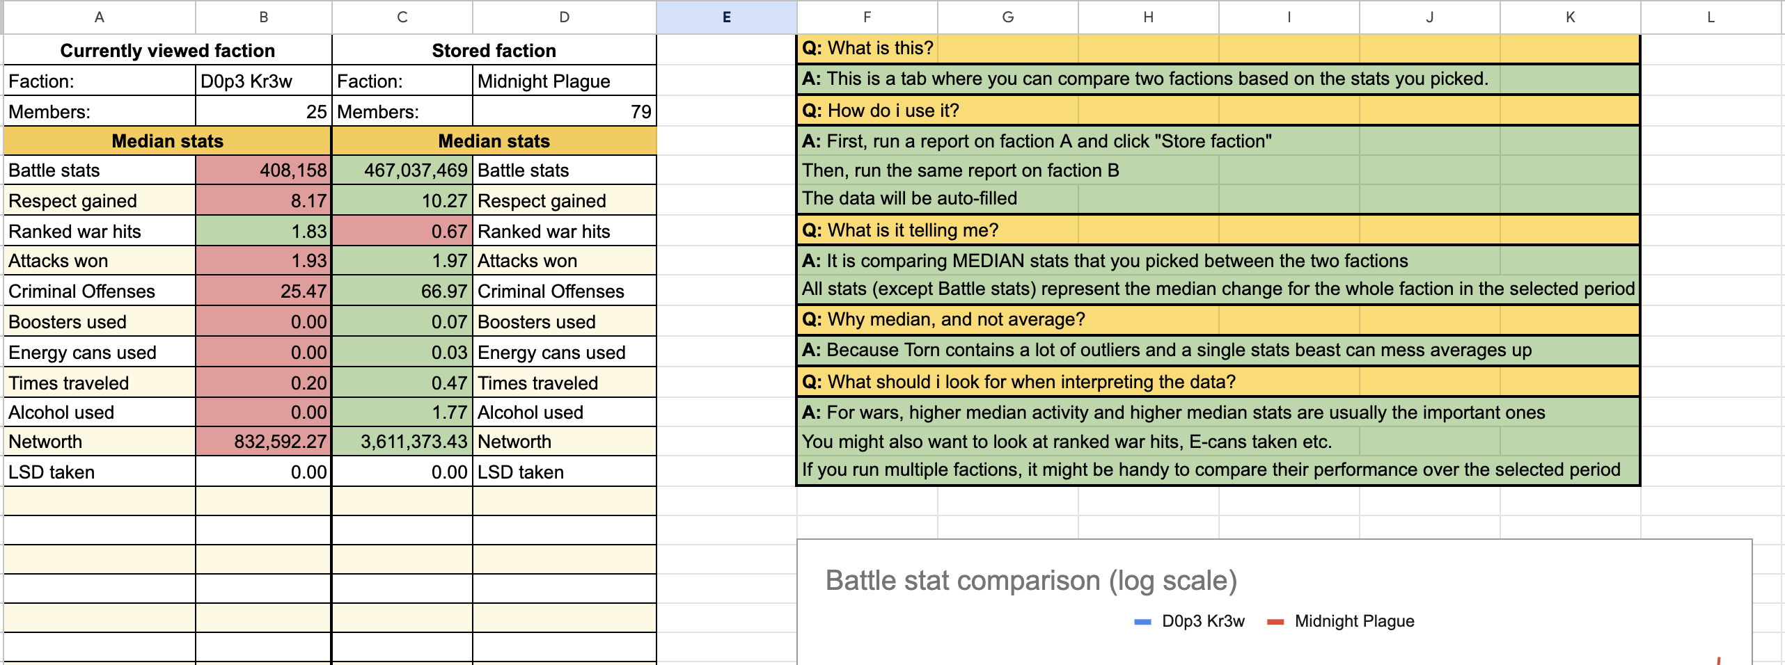The height and width of the screenshot is (665, 1785).
Task: Click the green Ranked war hits value 1.83
Action: click(x=263, y=232)
